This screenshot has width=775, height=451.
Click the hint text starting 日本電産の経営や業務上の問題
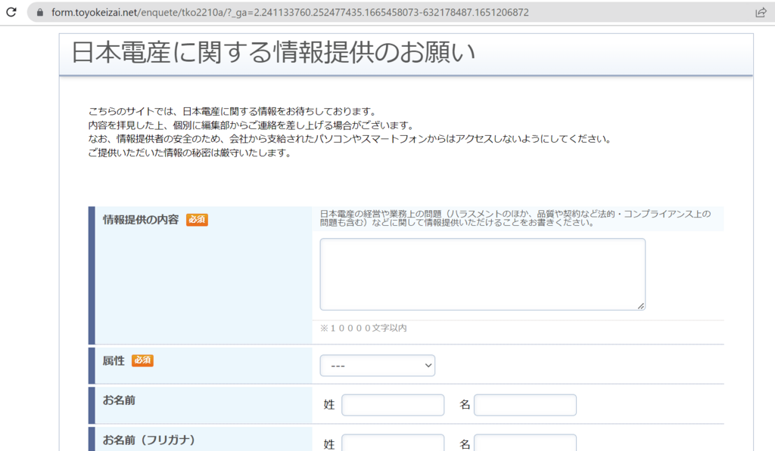[515, 218]
